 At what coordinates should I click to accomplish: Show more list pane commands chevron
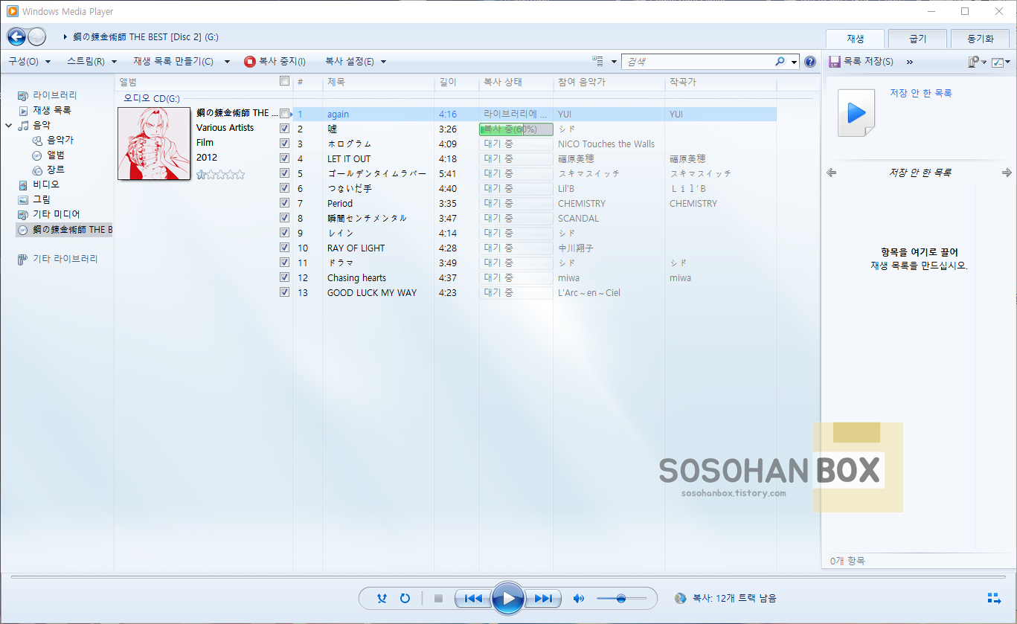[910, 62]
